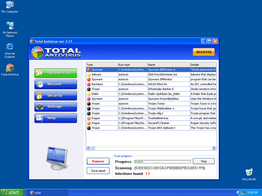
Task: Click the Remove button
Action: pyautogui.click(x=98, y=161)
